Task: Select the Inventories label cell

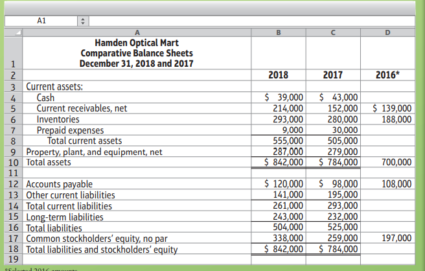Action: click(x=137, y=119)
